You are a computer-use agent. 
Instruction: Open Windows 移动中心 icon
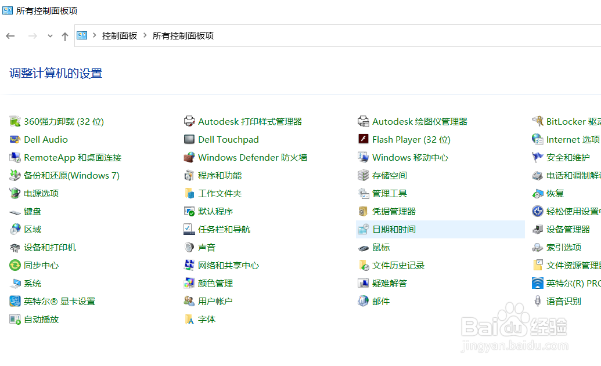[364, 157]
